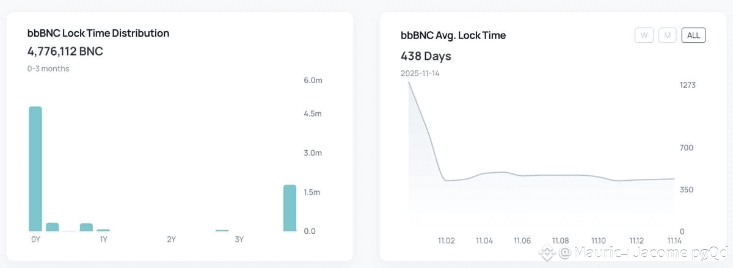Screen dimensions: 733x268
Task: Select the W weekly range button
Action: (x=644, y=35)
